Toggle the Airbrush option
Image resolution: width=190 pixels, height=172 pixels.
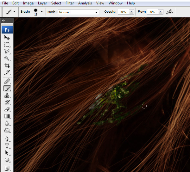pyautogui.click(x=169, y=12)
